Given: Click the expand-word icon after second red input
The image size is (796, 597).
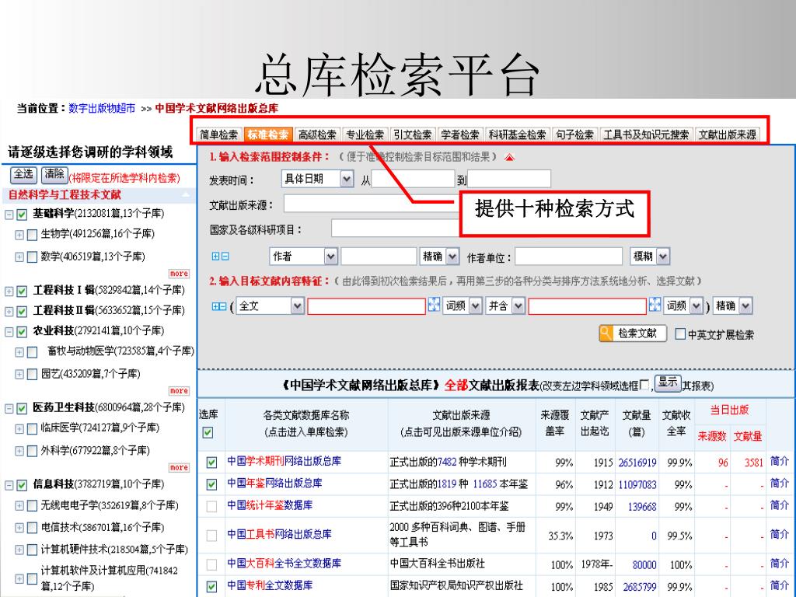Looking at the screenshot, I should pos(655,305).
